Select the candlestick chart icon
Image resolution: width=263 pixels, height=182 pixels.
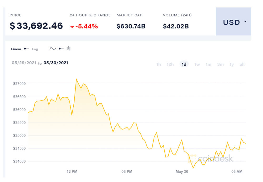[x=69, y=48]
